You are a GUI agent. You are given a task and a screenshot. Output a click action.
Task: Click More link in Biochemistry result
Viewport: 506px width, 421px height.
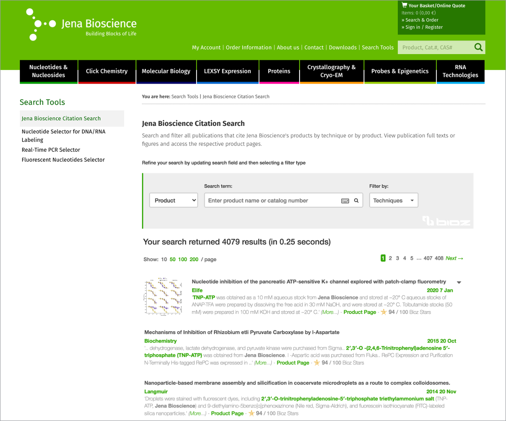tap(263, 363)
